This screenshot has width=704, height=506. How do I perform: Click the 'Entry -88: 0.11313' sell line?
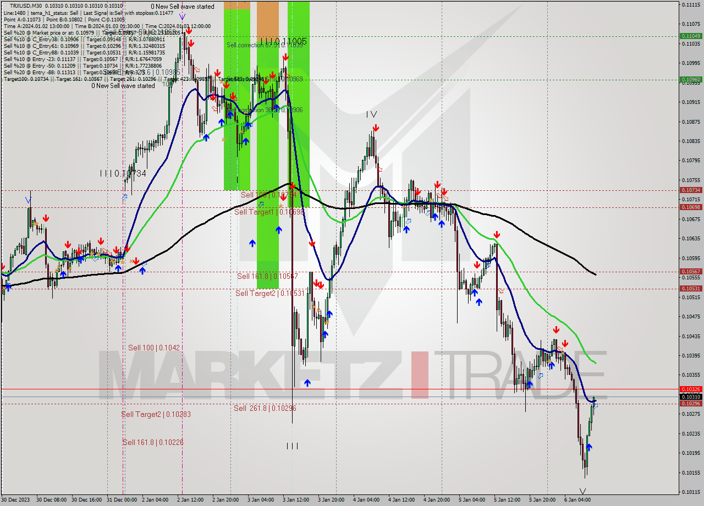74,72
